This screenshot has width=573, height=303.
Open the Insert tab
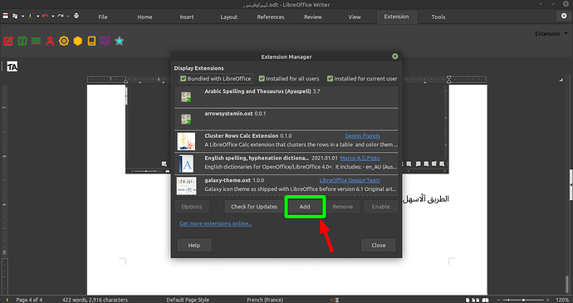click(187, 17)
